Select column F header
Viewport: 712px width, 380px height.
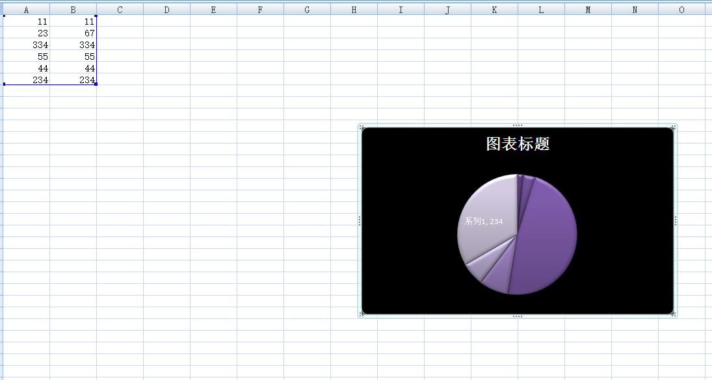point(260,10)
